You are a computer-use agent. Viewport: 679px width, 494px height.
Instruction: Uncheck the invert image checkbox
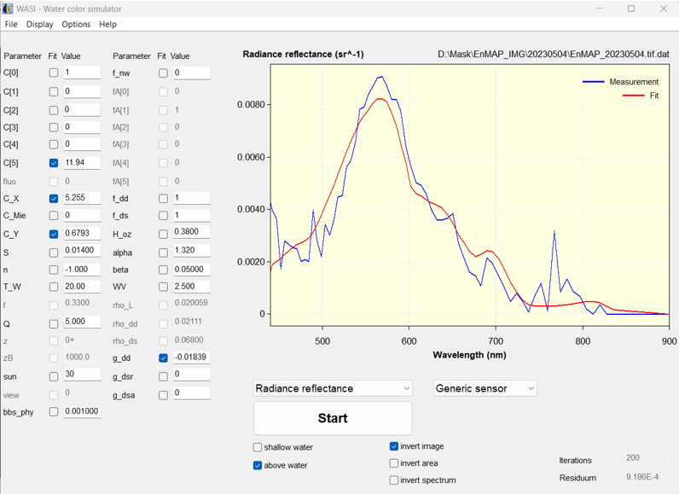click(394, 446)
